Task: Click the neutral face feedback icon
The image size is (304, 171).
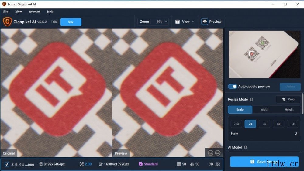Action: pos(218,153)
